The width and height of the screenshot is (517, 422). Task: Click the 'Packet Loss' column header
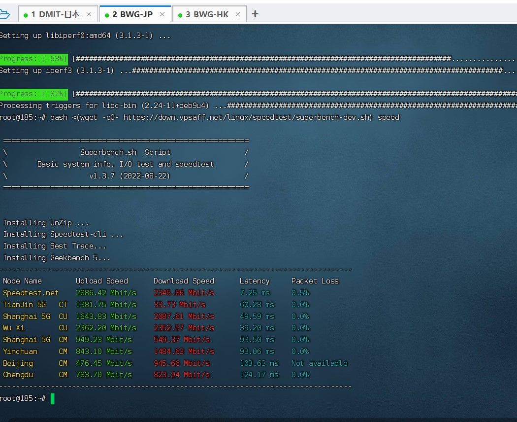click(315, 281)
